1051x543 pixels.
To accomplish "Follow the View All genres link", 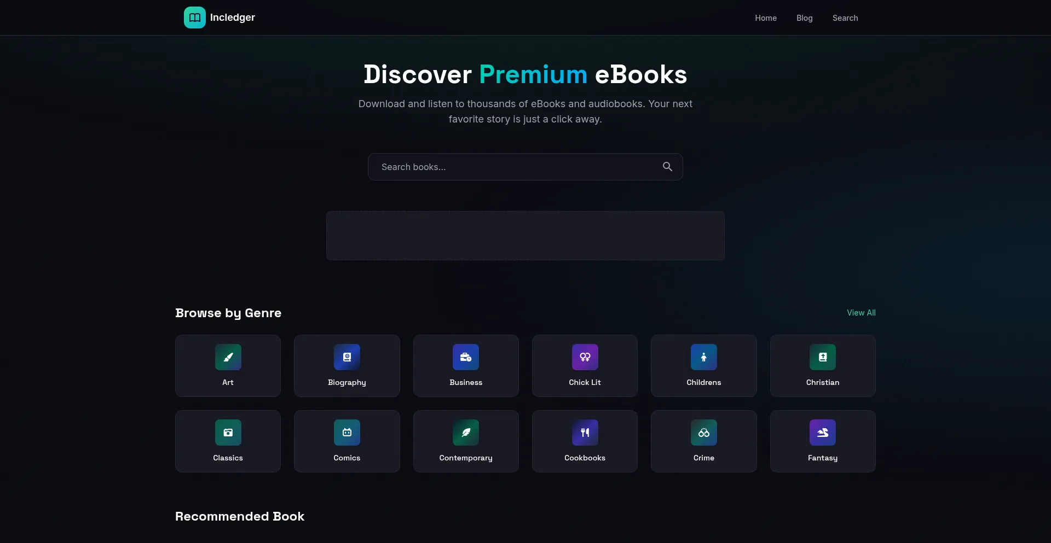I will 861,313.
